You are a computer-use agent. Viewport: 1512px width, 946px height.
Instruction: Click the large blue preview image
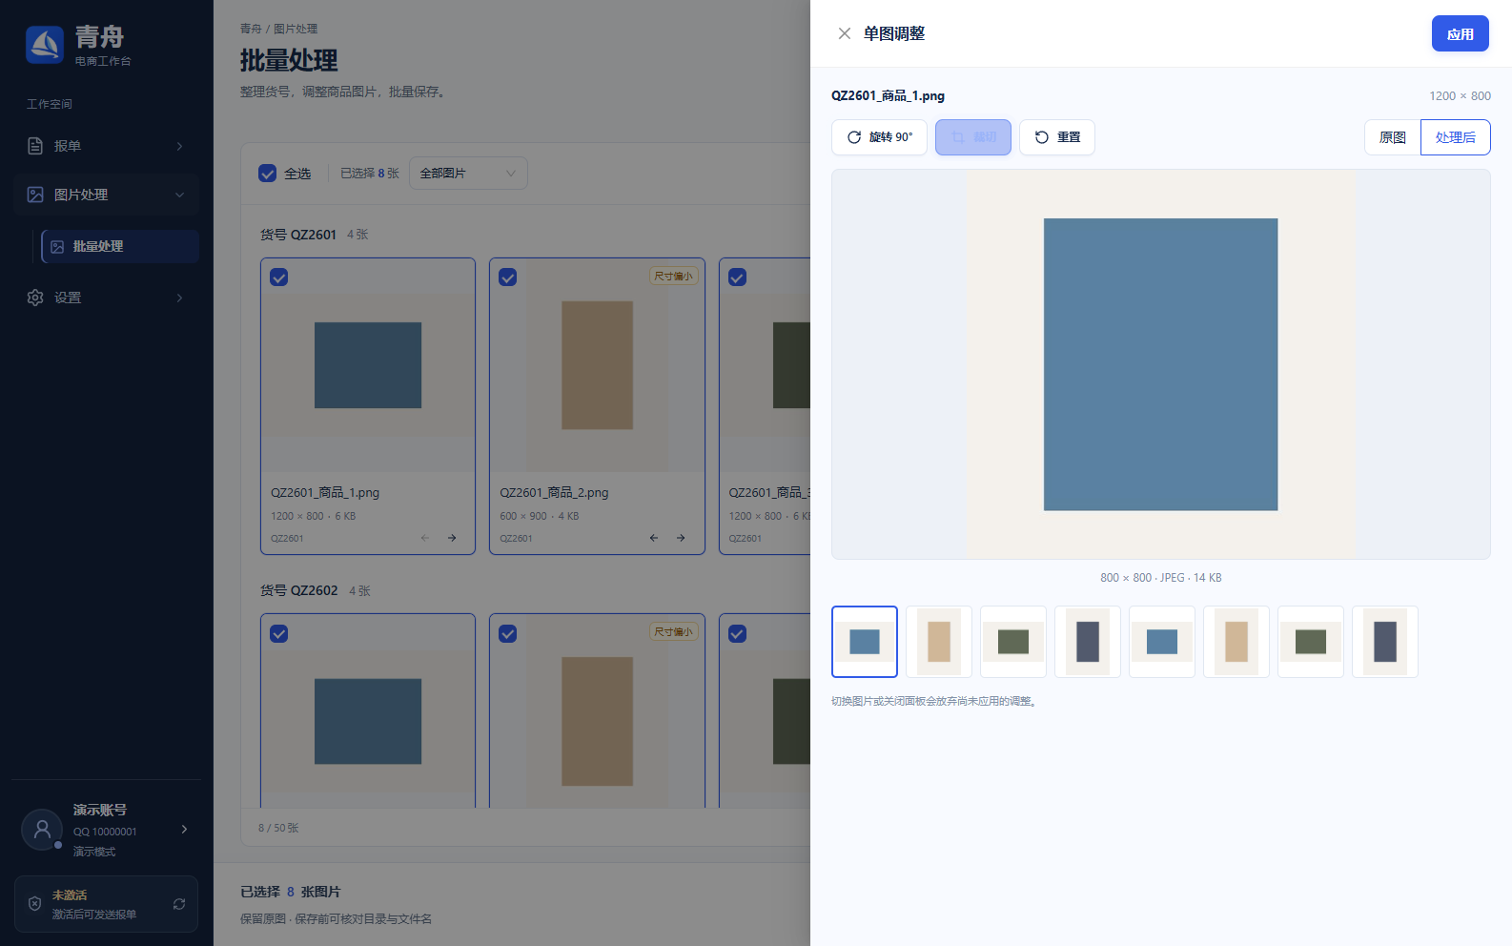coord(1160,364)
